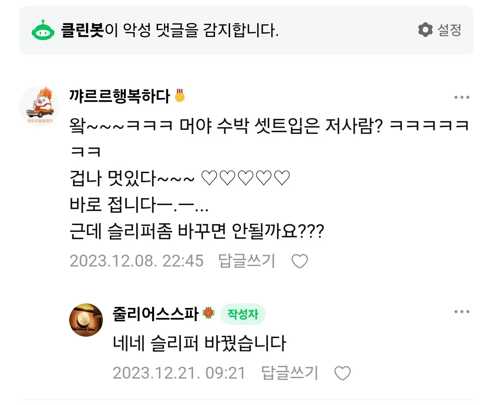Open more options for 꺄르르행복하다's comment
The width and height of the screenshot is (492, 405).
(461, 97)
